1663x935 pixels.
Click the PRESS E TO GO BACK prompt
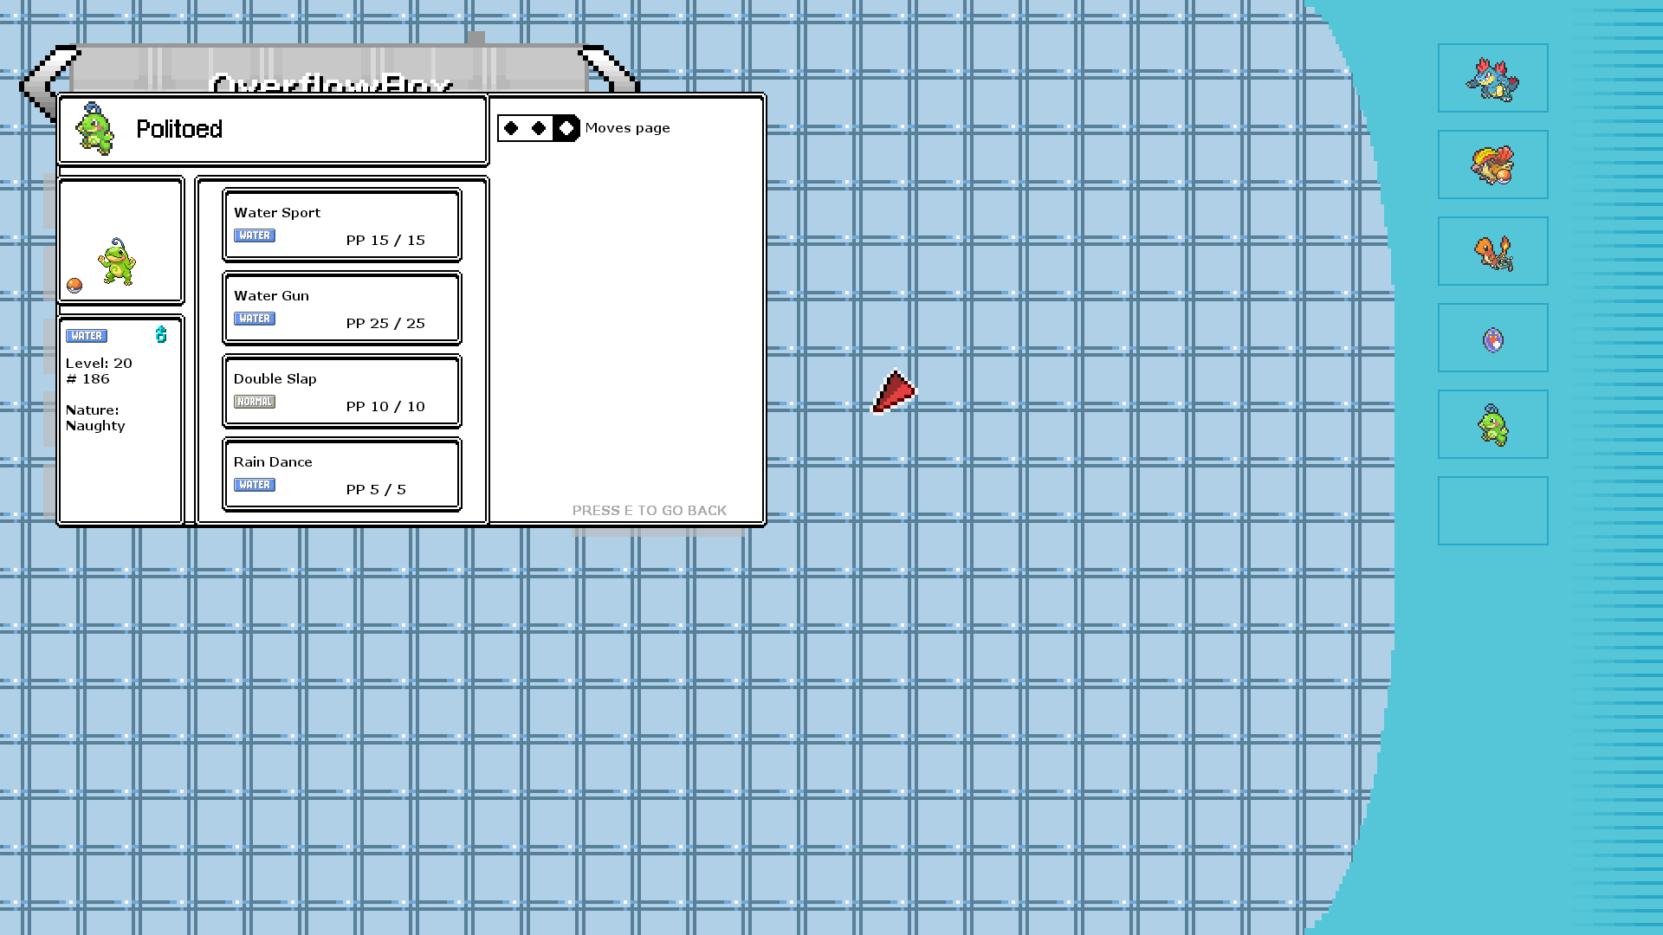tap(650, 511)
